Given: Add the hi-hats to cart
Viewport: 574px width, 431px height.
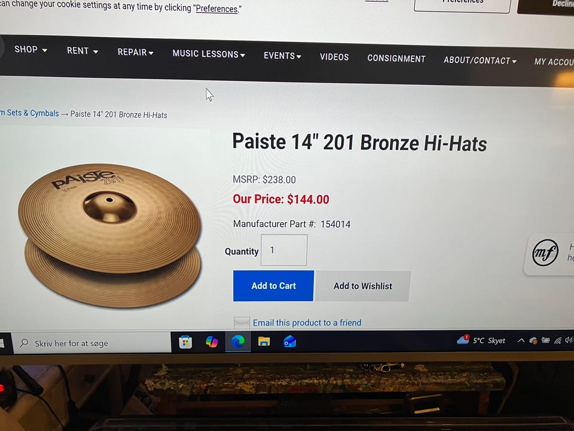Looking at the screenshot, I should tap(273, 286).
